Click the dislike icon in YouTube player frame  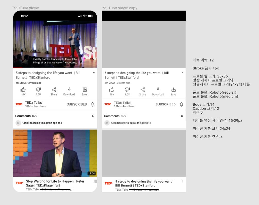[x=38, y=90]
